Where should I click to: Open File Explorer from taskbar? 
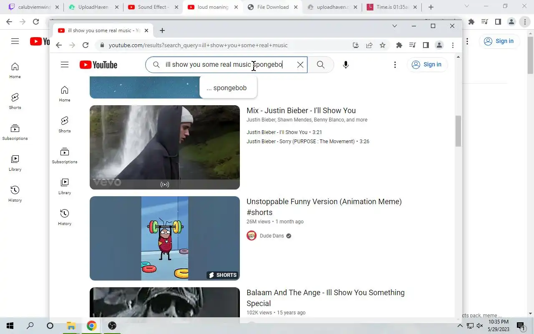pyautogui.click(x=71, y=326)
